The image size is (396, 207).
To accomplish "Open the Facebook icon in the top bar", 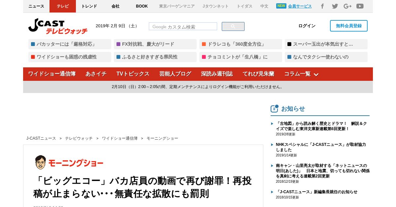I will (x=322, y=6).
